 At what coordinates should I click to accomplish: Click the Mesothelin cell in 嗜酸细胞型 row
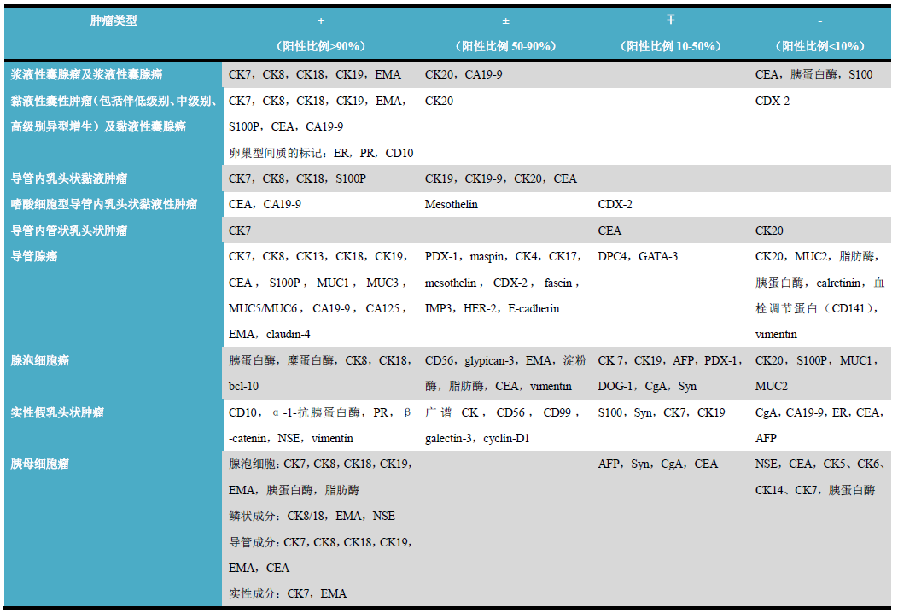tap(452, 204)
